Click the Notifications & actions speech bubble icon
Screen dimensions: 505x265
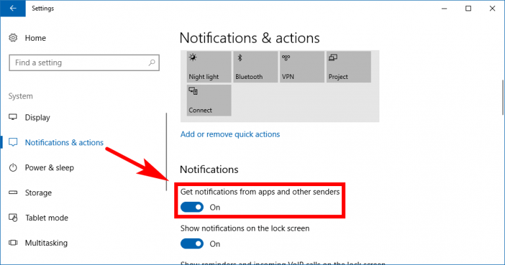(x=13, y=142)
